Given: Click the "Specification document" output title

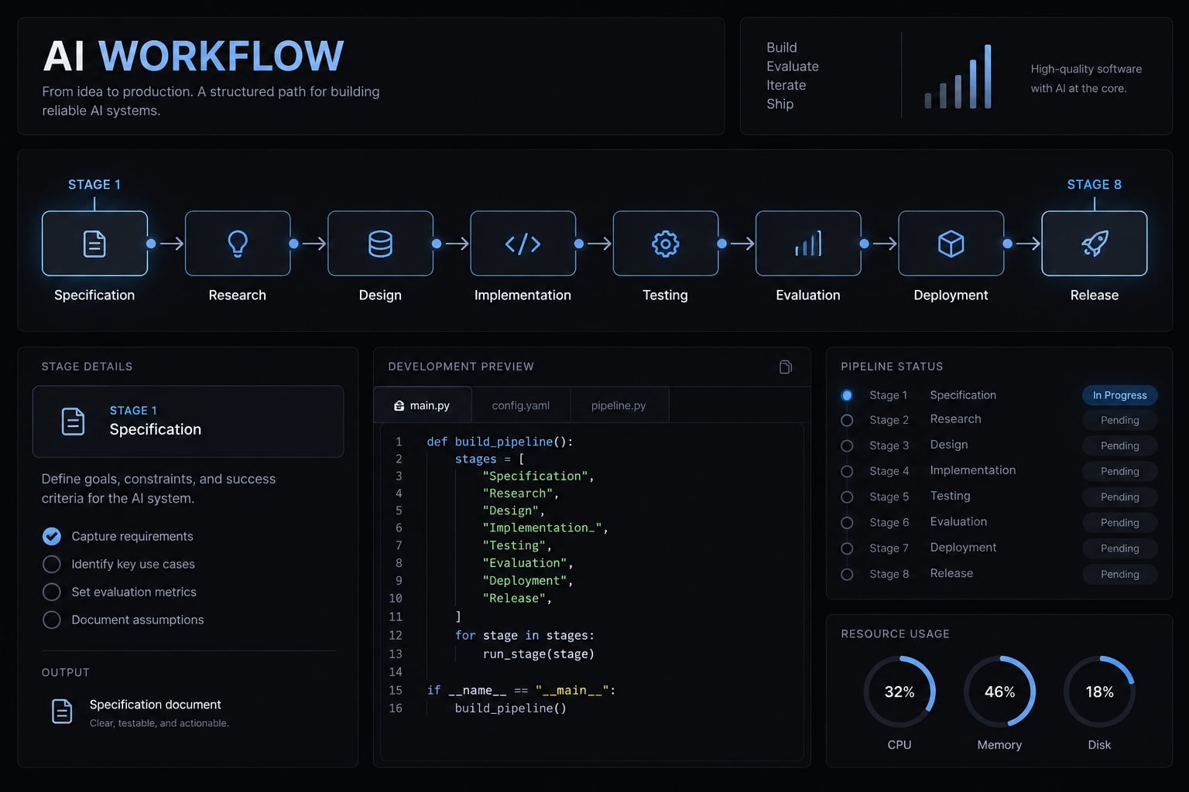Looking at the screenshot, I should pos(155,705).
